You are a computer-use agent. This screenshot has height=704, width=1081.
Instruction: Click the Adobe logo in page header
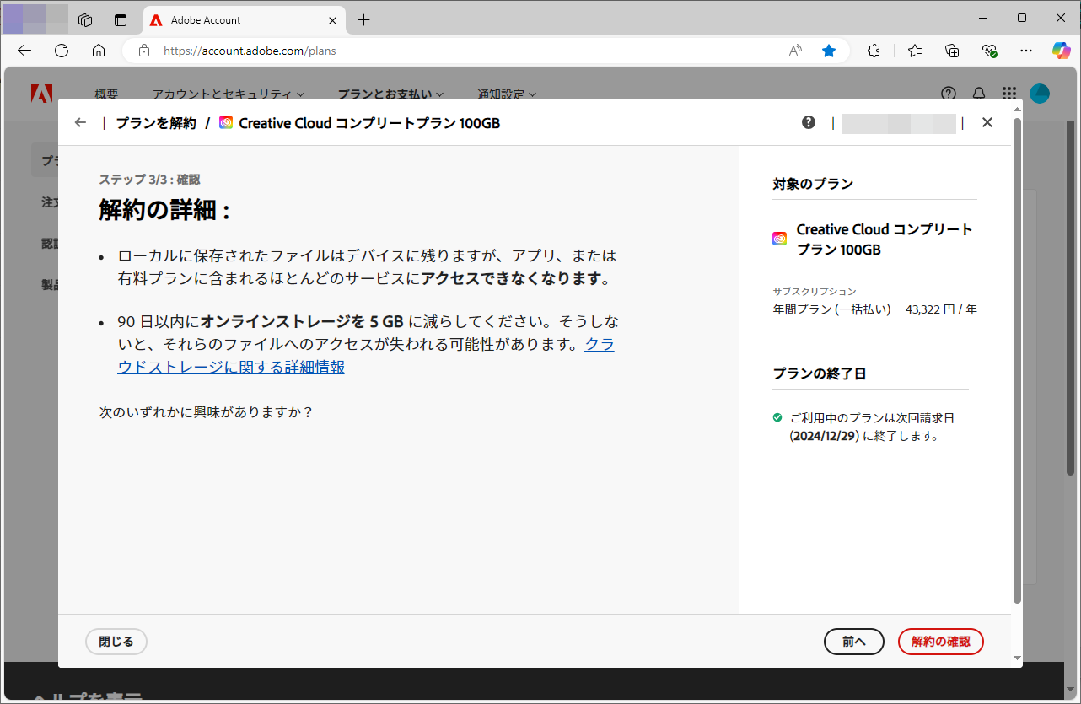point(41,94)
